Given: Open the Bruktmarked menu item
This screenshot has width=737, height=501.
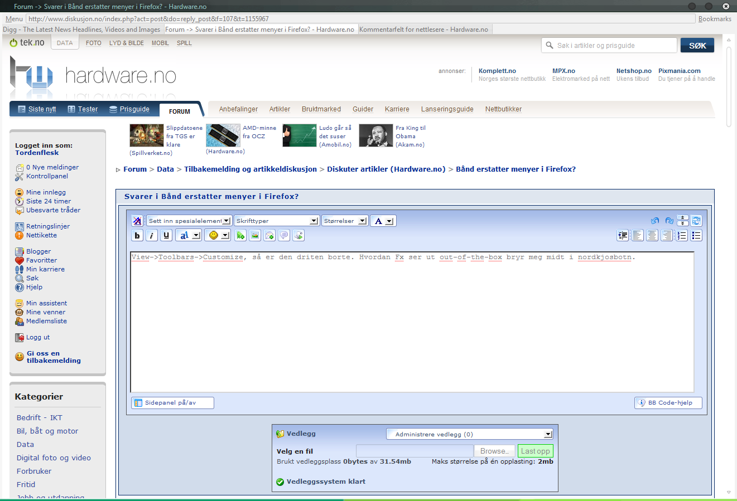Looking at the screenshot, I should pos(321,109).
